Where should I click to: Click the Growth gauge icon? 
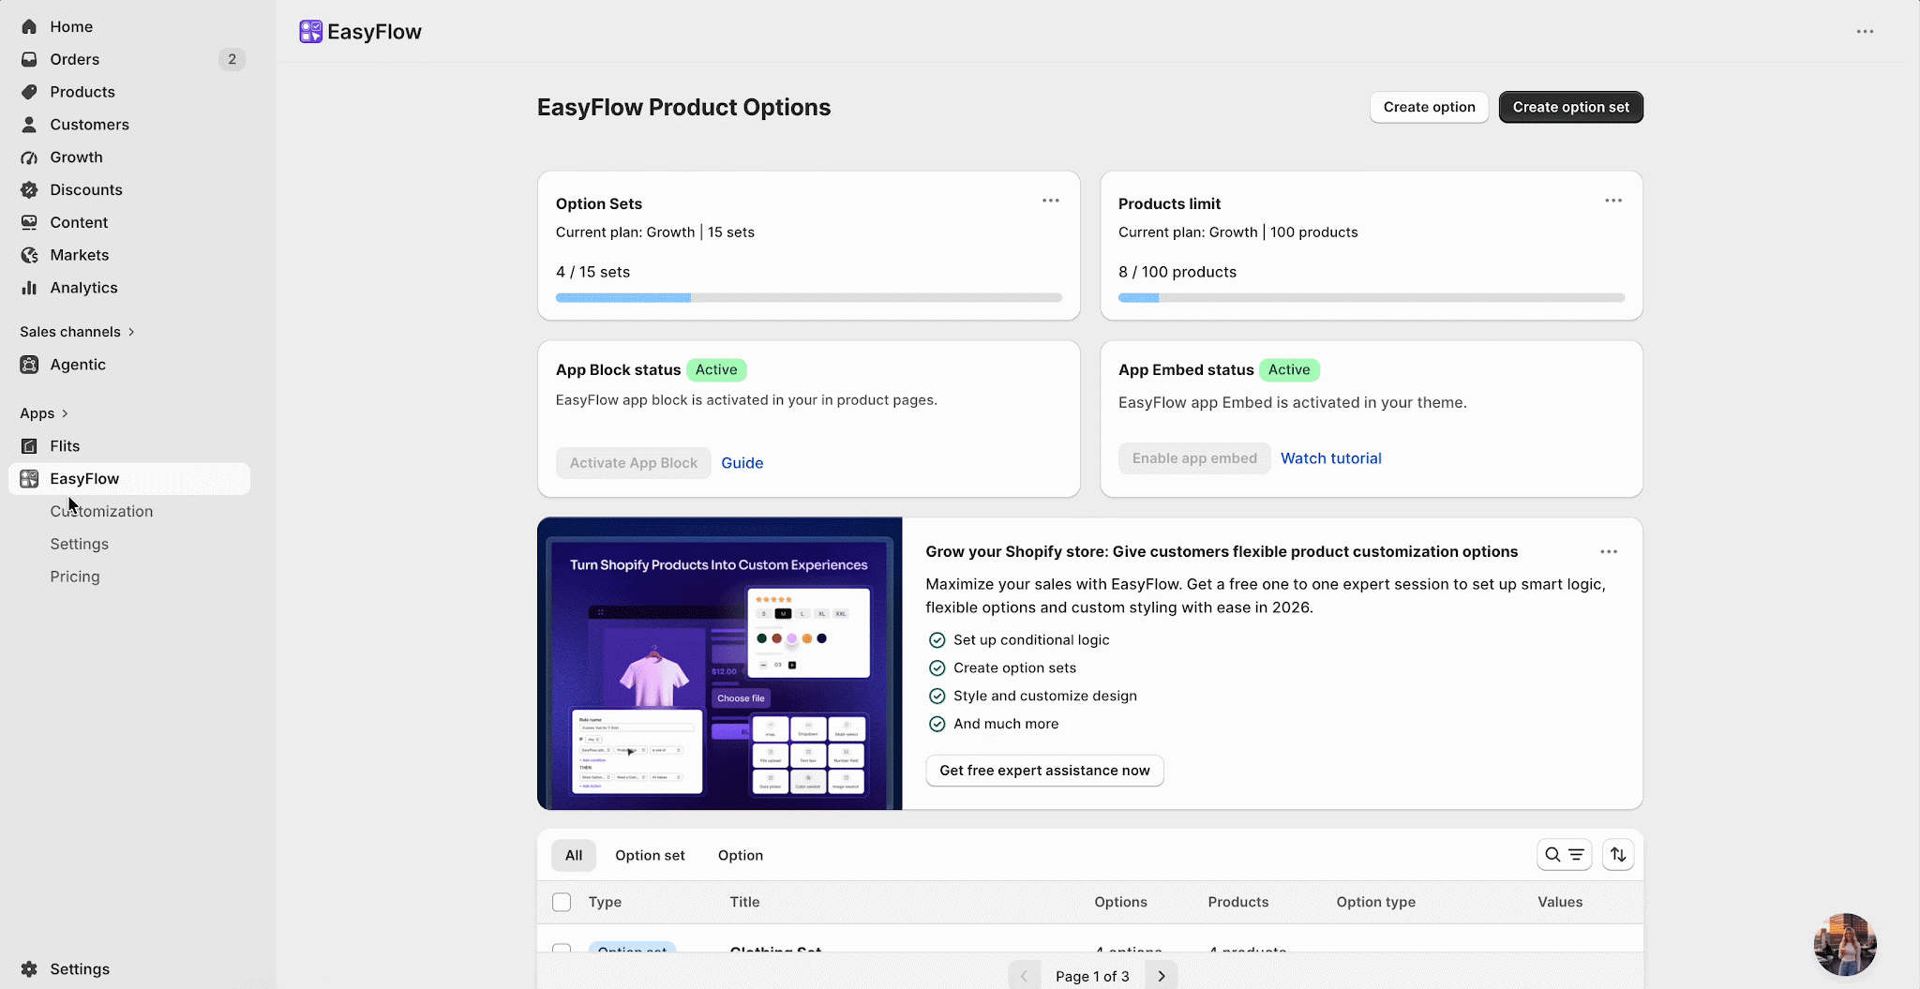29,157
